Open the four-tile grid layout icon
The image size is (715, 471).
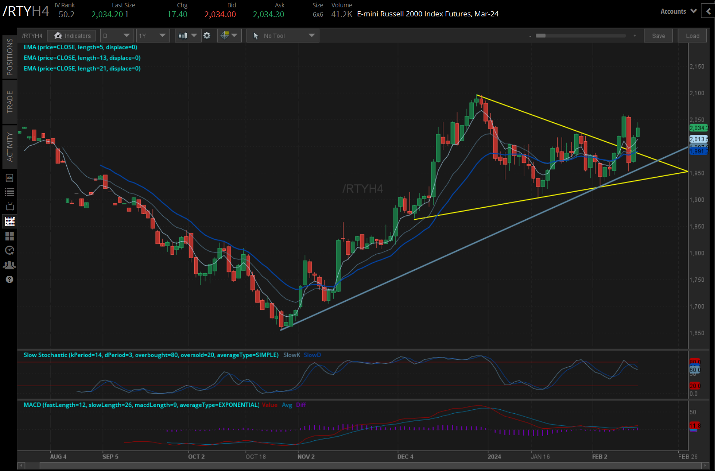(x=9, y=236)
